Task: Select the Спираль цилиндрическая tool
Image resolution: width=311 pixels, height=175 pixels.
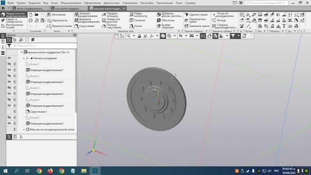Action: coord(225,26)
